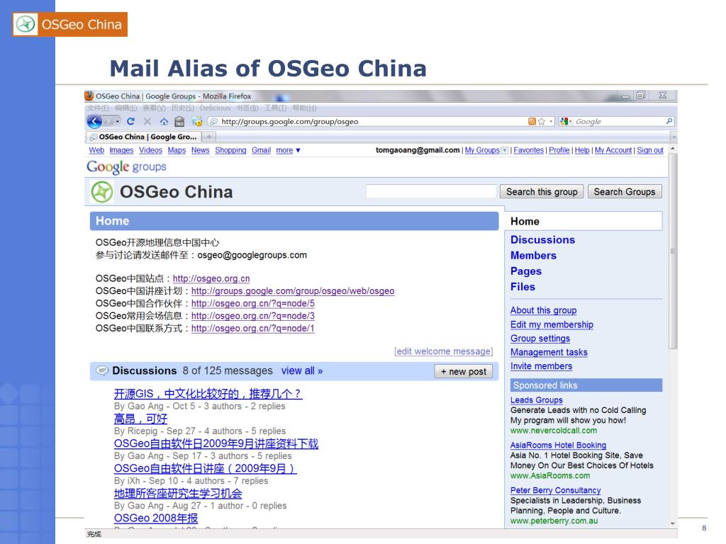726x544 pixels.
Task: Click view all » discussions link
Action: click(x=302, y=370)
